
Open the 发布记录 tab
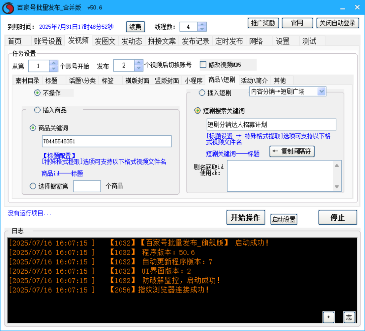(196, 41)
